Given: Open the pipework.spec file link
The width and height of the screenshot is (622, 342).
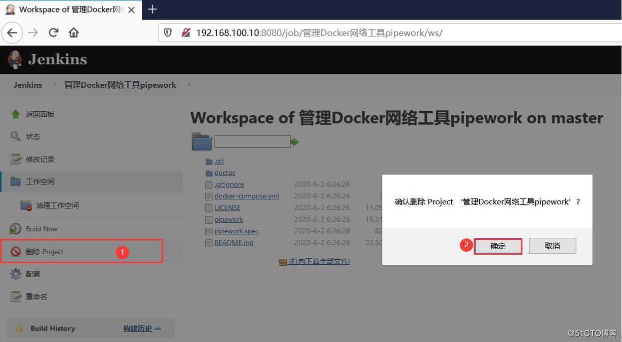Looking at the screenshot, I should (236, 231).
